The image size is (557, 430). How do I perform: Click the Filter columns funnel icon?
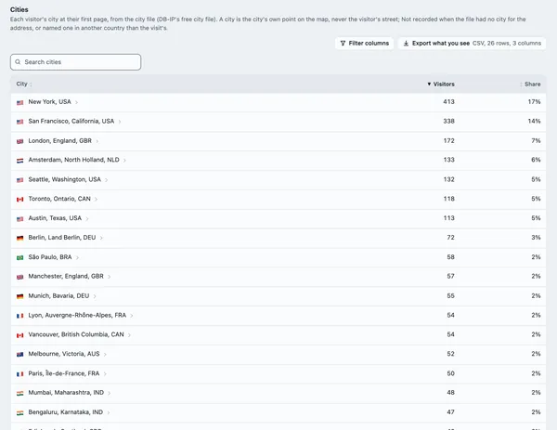[343, 44]
